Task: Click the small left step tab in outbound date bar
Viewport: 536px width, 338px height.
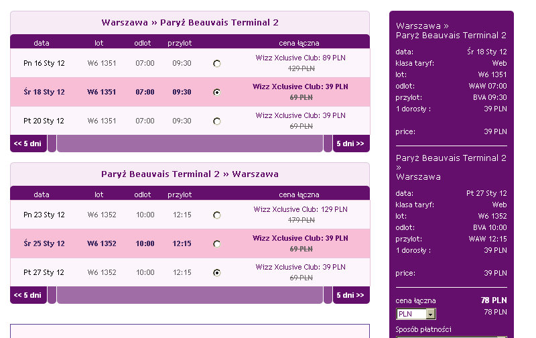Action: pos(52,144)
